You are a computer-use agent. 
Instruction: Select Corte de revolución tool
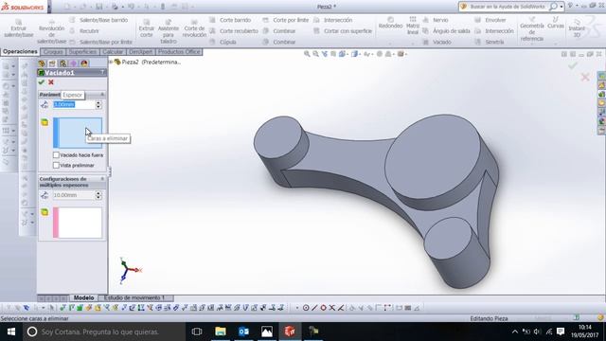point(194,28)
